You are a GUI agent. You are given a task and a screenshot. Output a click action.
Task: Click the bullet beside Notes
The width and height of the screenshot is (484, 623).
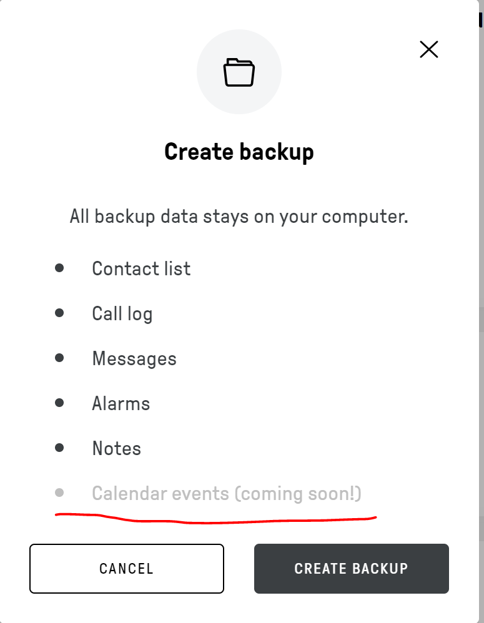(x=59, y=448)
